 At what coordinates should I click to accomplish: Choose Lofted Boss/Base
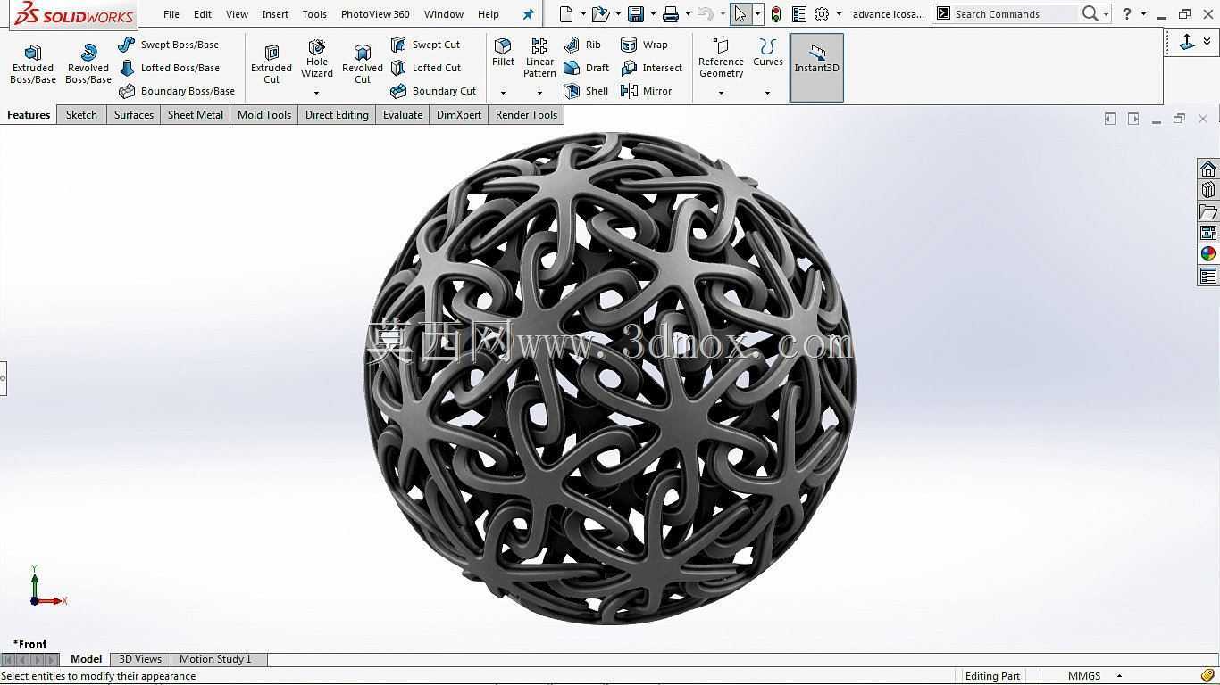click(x=169, y=68)
